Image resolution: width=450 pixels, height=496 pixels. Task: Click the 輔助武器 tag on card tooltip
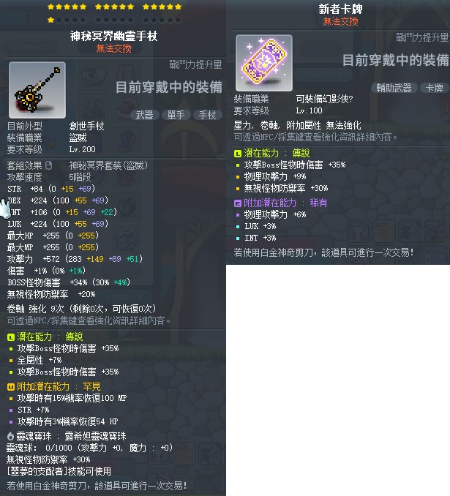[x=394, y=88]
